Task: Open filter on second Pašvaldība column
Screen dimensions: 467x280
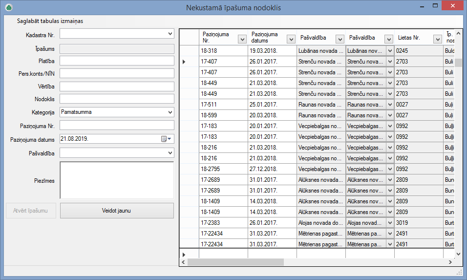Action: pos(389,39)
